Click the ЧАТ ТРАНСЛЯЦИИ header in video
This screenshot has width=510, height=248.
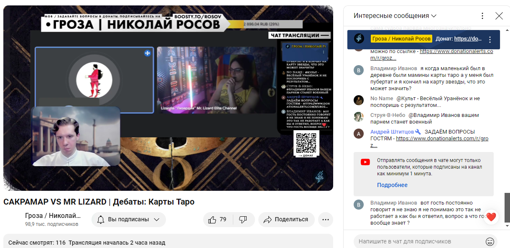[x=300, y=35]
